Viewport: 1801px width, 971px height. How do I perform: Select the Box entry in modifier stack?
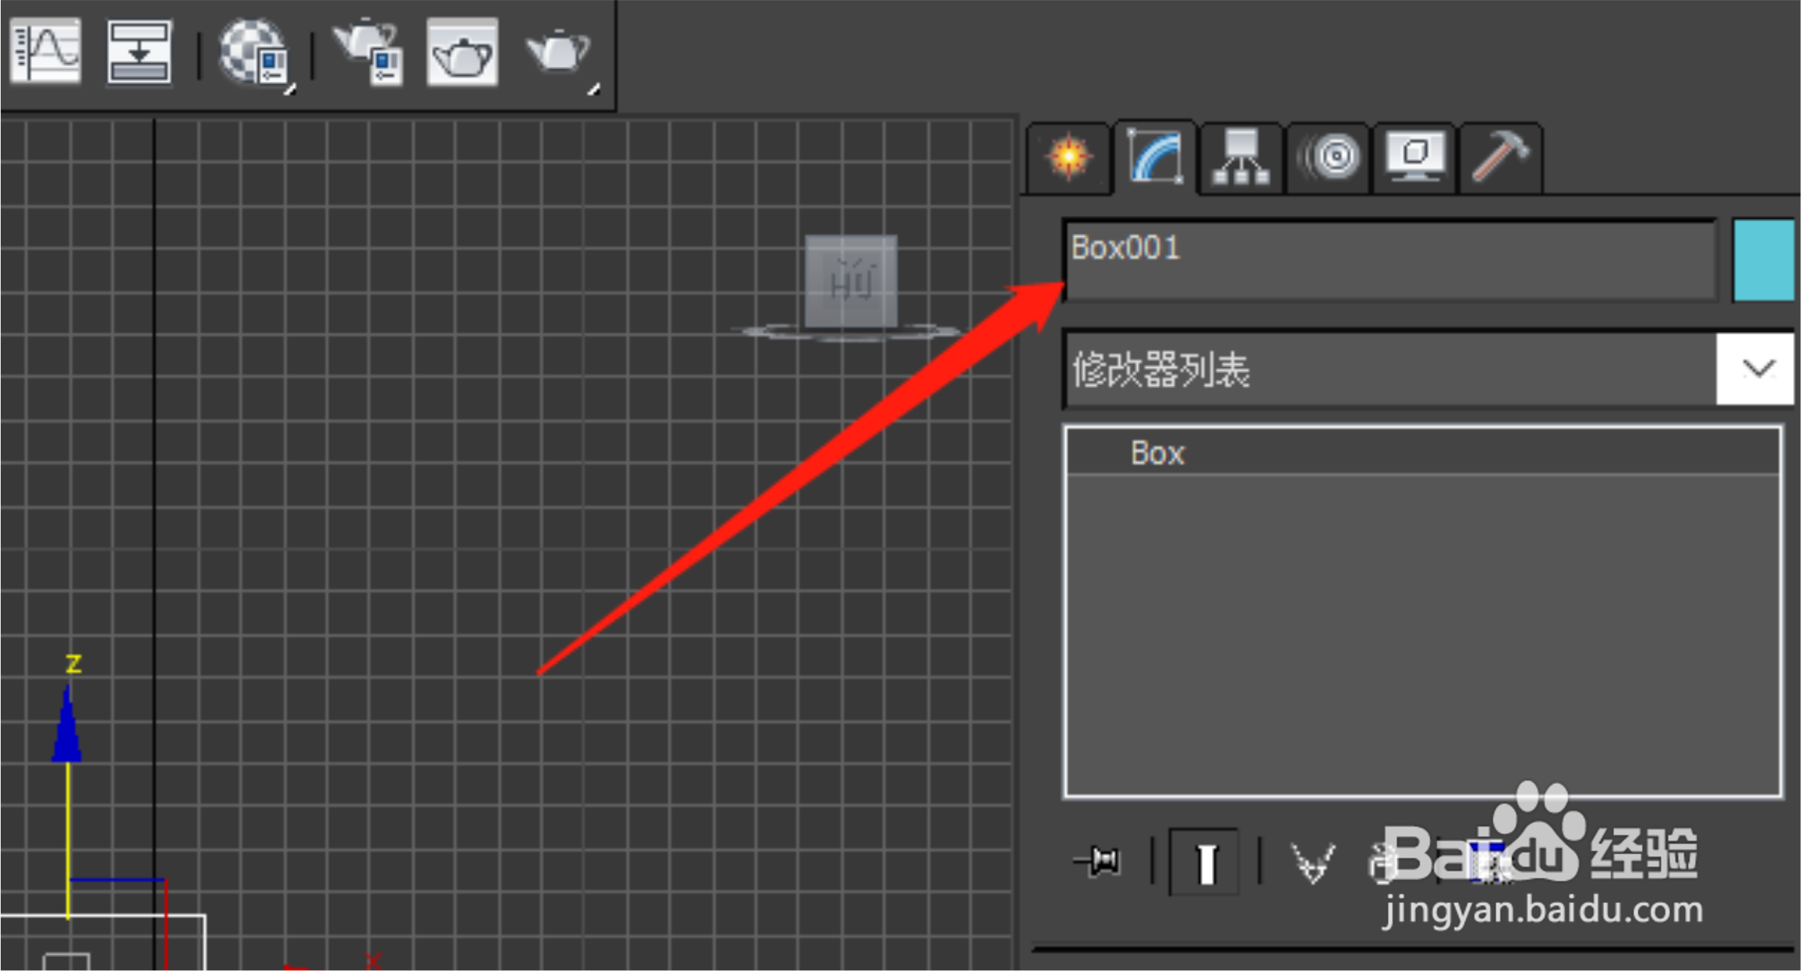(x=1158, y=454)
